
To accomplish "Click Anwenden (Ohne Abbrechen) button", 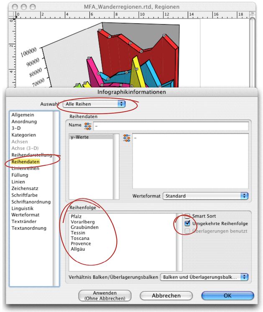I will tap(105, 295).
